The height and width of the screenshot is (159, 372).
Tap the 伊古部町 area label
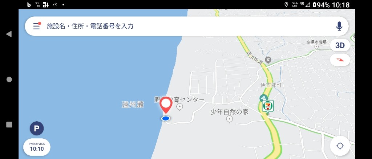click(271, 85)
